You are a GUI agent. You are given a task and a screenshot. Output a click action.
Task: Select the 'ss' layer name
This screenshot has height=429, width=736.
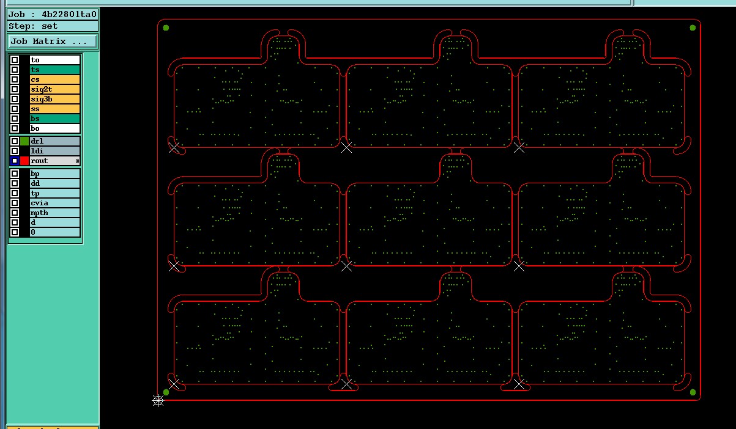tap(55, 109)
